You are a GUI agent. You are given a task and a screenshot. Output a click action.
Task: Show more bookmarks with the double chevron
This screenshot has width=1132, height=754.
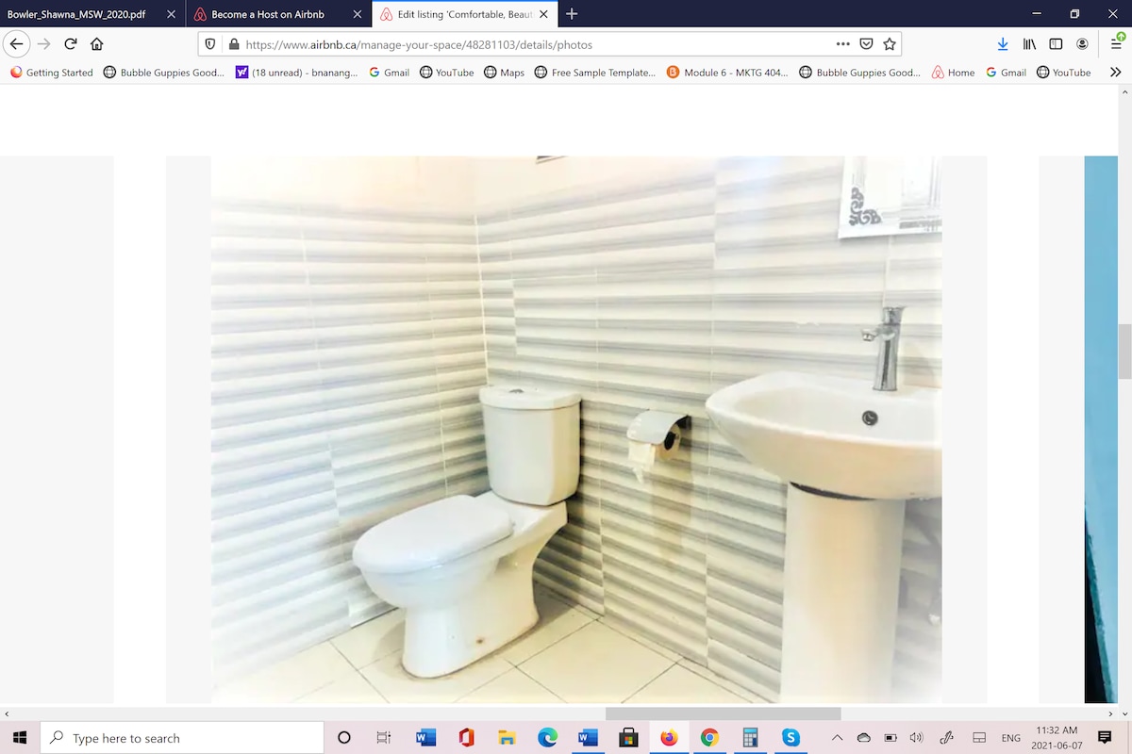point(1116,73)
